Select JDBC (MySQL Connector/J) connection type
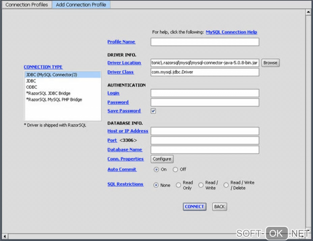The width and height of the screenshot is (313, 241). point(63,75)
